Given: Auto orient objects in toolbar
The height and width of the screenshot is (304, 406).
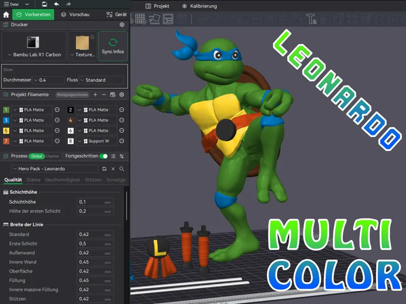Looking at the screenshot, I should click(x=155, y=19).
